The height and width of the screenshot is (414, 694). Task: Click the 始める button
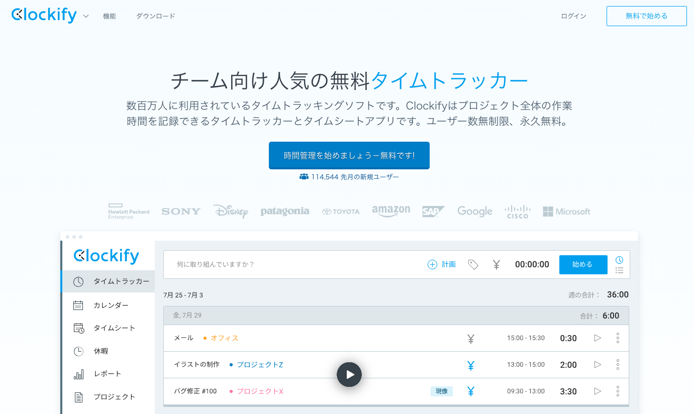click(583, 264)
